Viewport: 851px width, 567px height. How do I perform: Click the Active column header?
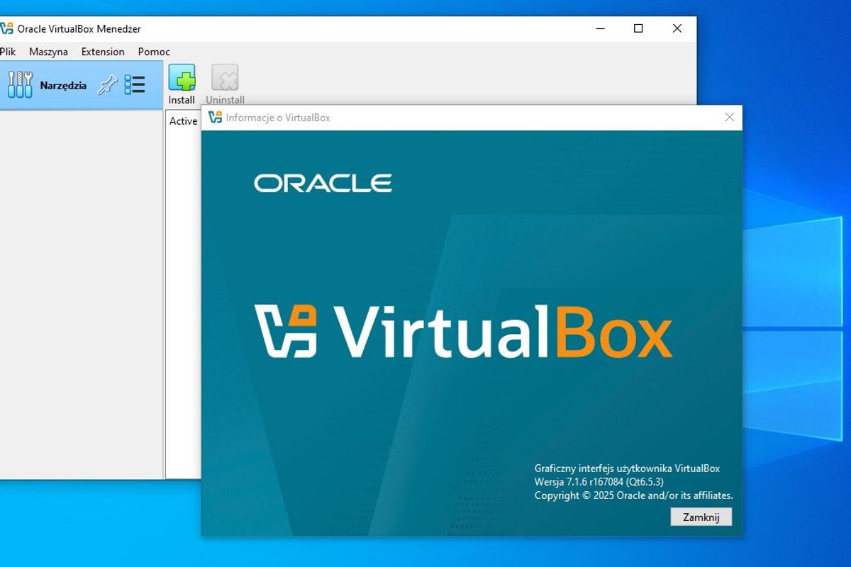(183, 120)
